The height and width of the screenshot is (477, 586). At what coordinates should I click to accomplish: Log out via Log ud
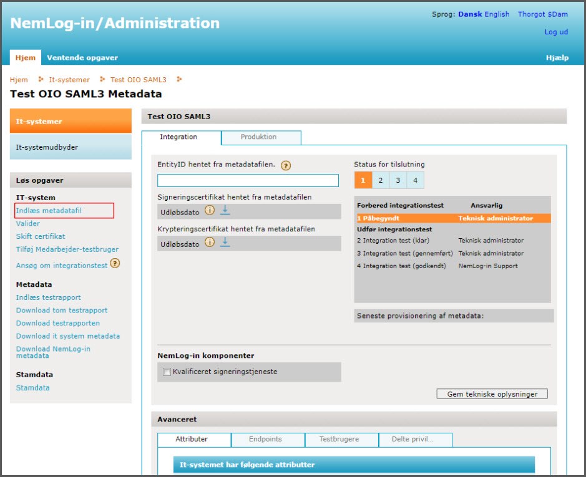coord(556,32)
